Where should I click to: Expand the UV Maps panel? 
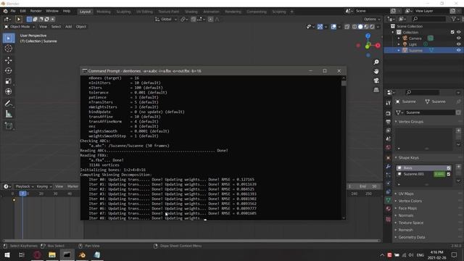[405, 194]
